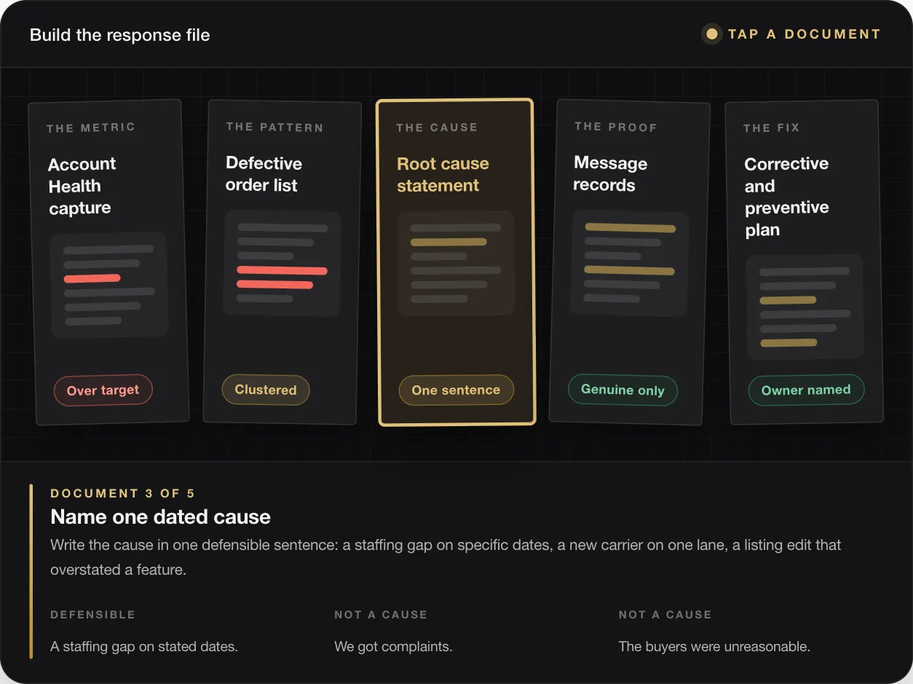
Task: Click the One sentence badge
Action: (x=456, y=390)
